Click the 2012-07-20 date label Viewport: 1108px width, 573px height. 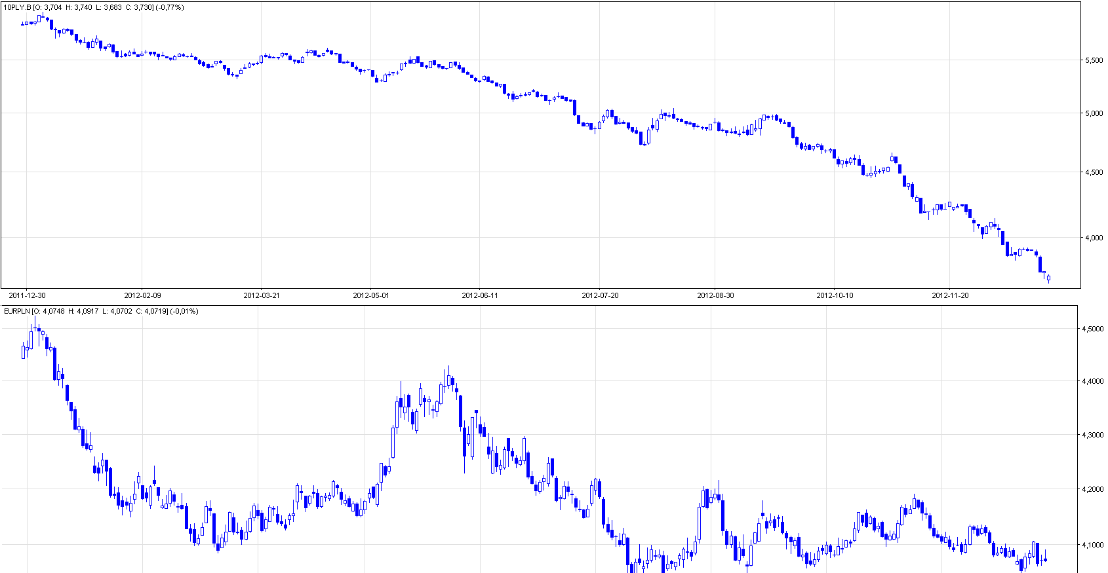point(600,295)
